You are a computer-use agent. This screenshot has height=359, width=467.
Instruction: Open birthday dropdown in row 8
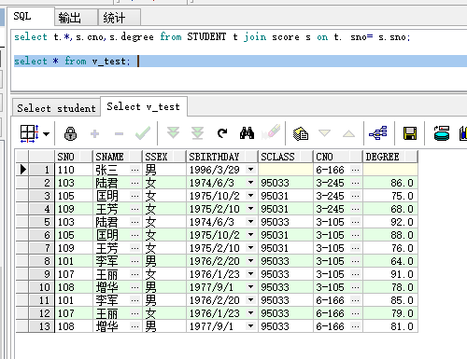pos(250,261)
